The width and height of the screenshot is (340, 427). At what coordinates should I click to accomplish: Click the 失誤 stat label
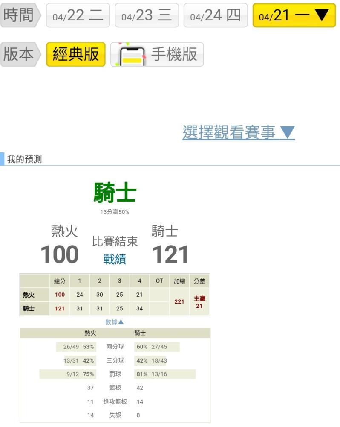[115, 415]
